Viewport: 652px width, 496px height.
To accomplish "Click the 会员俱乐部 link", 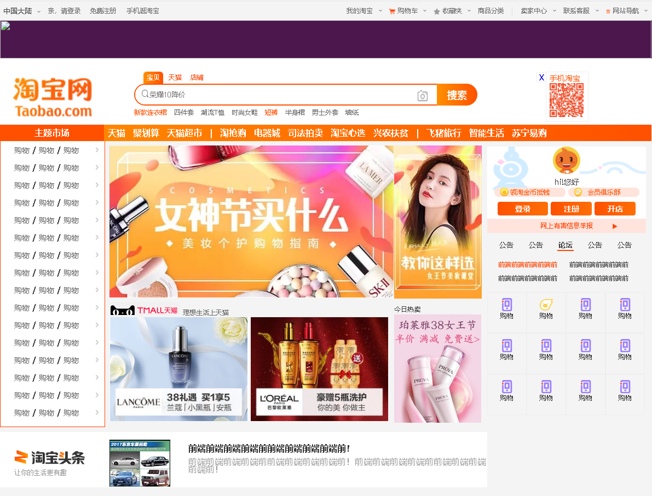I will pos(604,192).
